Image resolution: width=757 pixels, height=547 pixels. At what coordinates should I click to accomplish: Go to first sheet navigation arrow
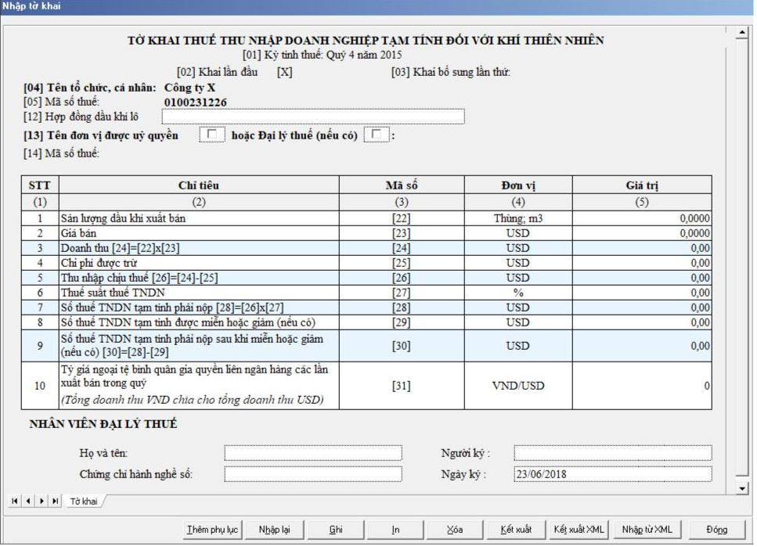pos(14,501)
